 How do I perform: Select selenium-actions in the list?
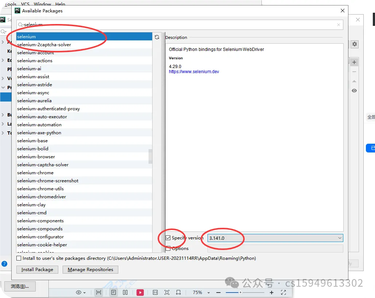[x=84, y=61]
